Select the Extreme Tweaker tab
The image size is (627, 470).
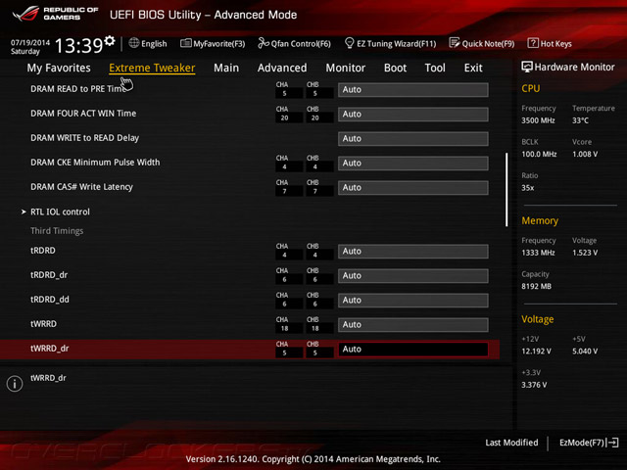click(152, 68)
